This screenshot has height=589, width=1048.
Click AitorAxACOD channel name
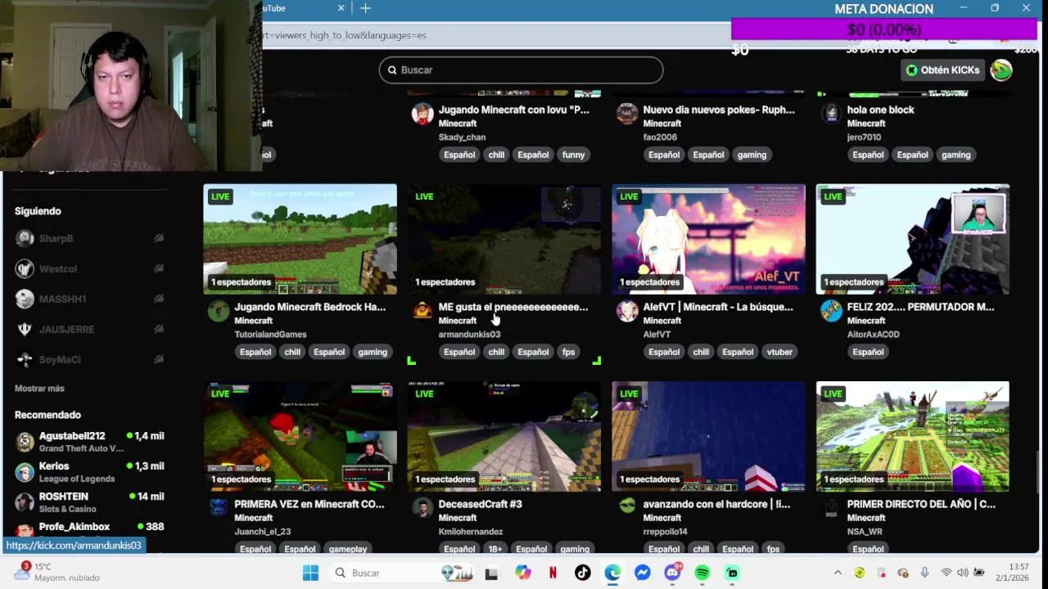pyautogui.click(x=874, y=335)
